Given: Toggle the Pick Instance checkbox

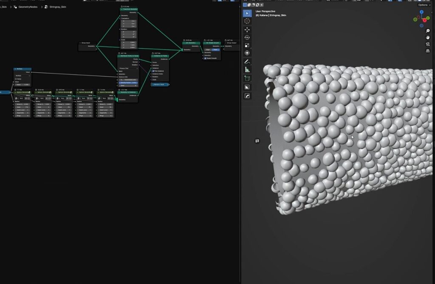Looking at the screenshot, I should pyautogui.click(x=153, y=71).
